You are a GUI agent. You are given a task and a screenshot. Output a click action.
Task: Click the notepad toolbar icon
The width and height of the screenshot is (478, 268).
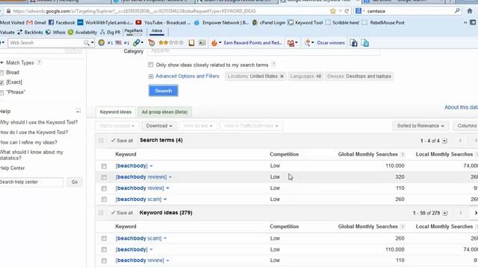click(191, 43)
